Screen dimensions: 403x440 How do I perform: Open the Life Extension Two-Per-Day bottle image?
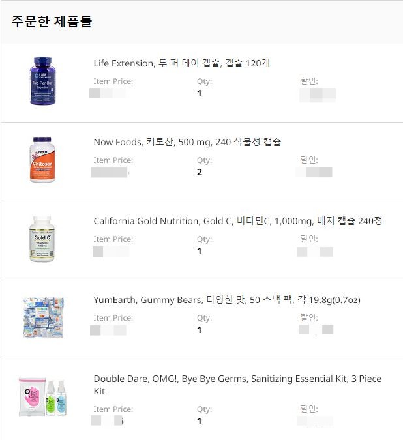[x=42, y=81]
